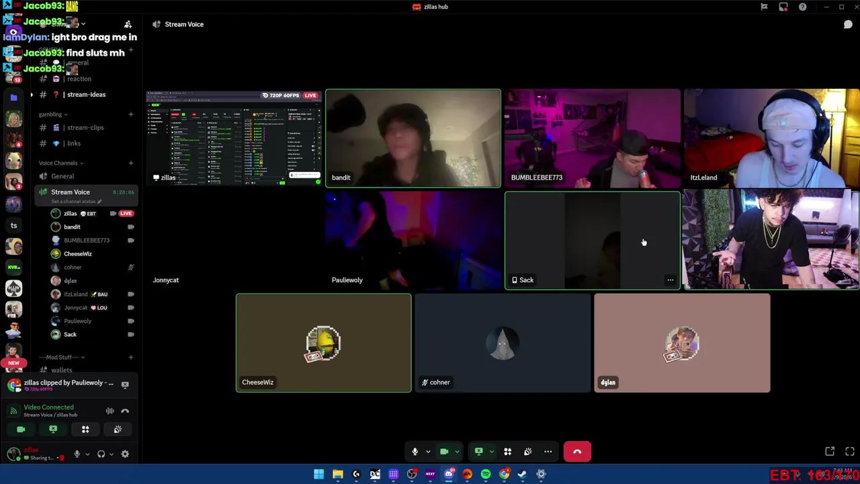Collapse the Mod Stuff category

(62, 358)
